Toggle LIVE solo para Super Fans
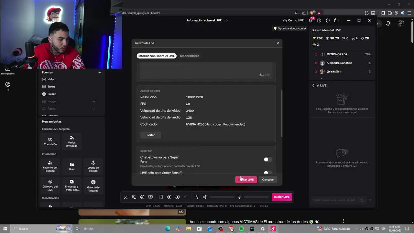The image size is (414, 233). [x=268, y=173]
